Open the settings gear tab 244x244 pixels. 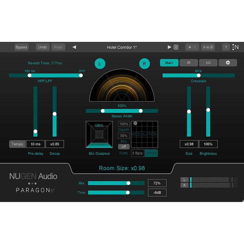click(x=228, y=63)
